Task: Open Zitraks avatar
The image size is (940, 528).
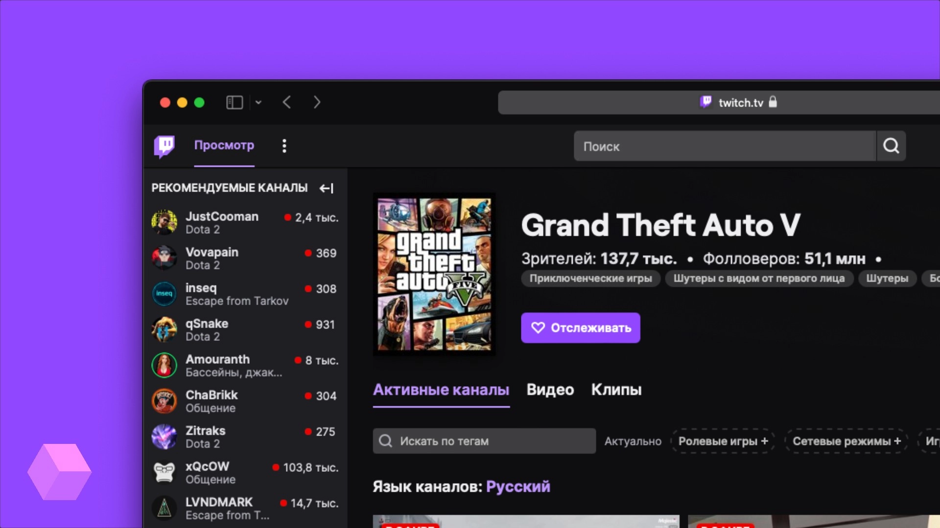Action: [164, 437]
